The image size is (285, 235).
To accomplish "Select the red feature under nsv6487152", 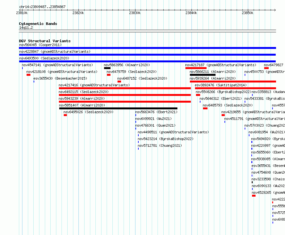I will 119,82.
